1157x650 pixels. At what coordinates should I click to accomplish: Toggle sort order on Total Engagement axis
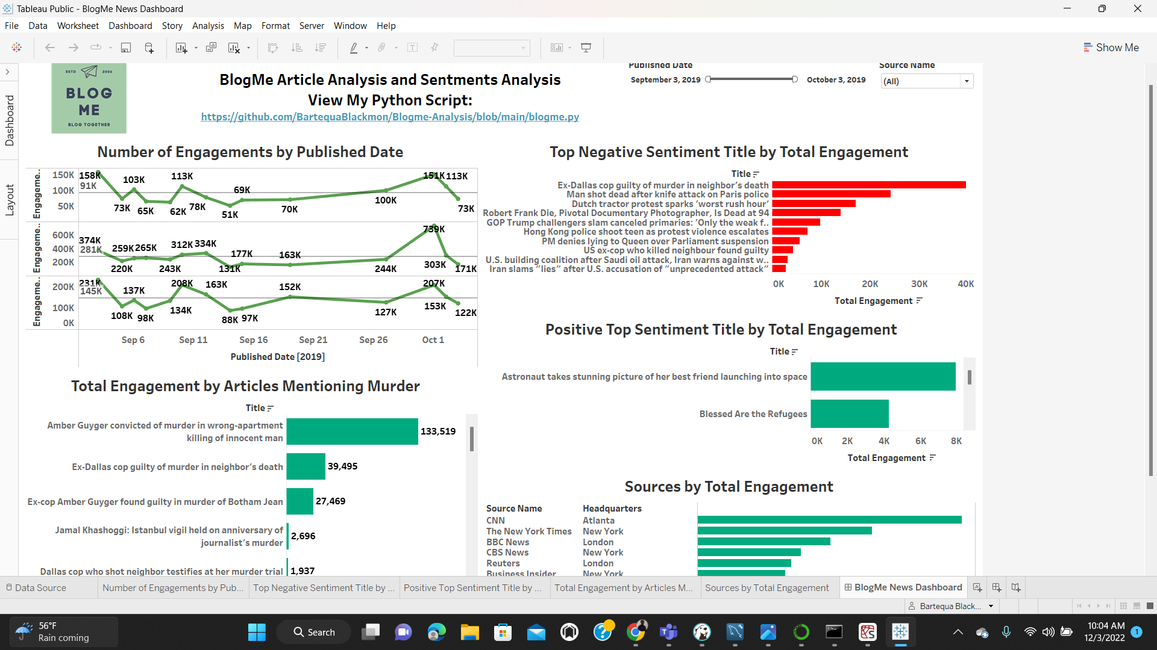pyautogui.click(x=920, y=300)
